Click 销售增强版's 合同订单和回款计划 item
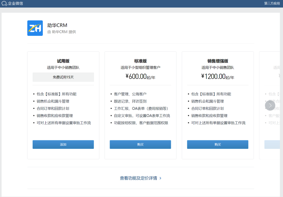283x197 pixels. pos(207,108)
